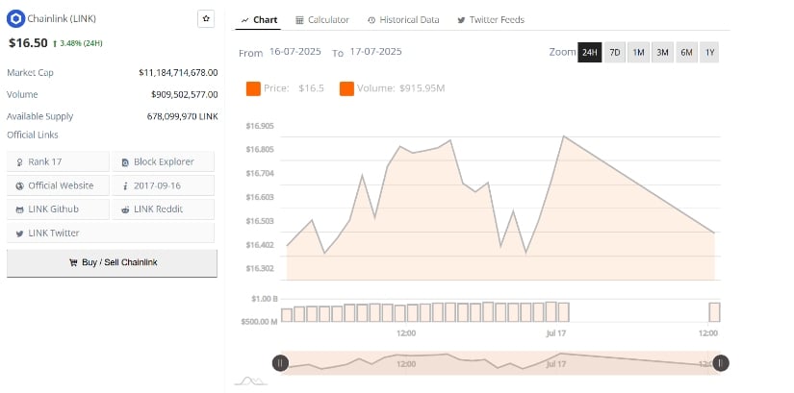This screenshot has height=393, width=794.
Task: Select the 24H zoom range
Action: [x=589, y=52]
